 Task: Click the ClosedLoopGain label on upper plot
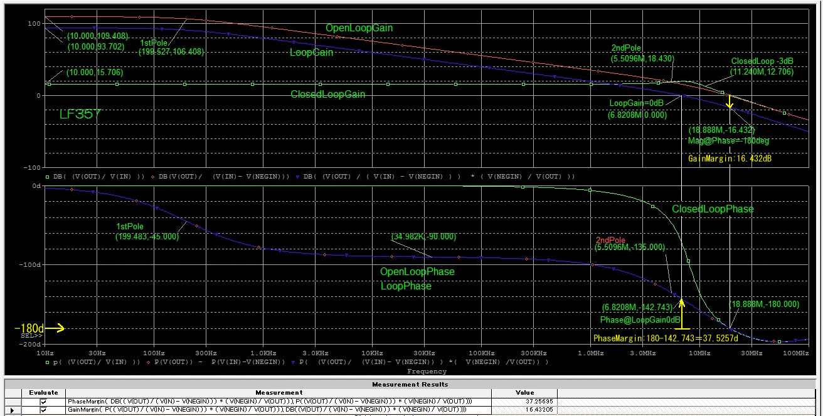[x=327, y=95]
